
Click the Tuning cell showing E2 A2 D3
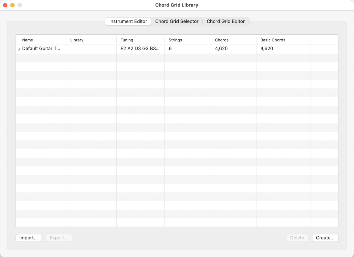(140, 49)
